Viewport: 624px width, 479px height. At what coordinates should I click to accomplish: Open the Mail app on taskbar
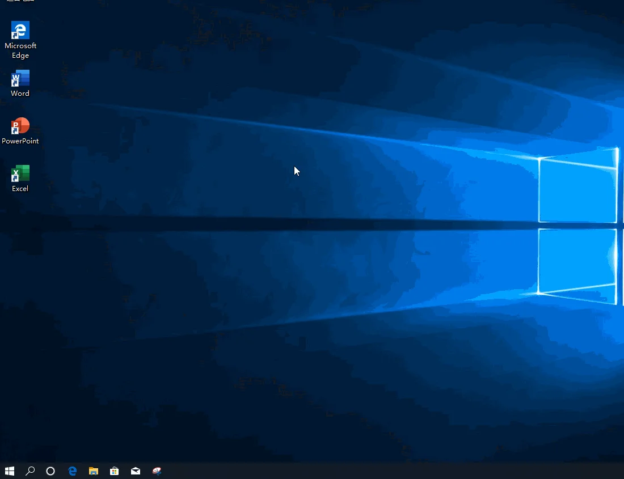click(136, 470)
